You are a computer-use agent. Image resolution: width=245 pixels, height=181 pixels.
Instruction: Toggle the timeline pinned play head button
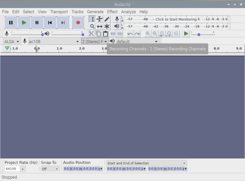pyautogui.click(x=7, y=48)
